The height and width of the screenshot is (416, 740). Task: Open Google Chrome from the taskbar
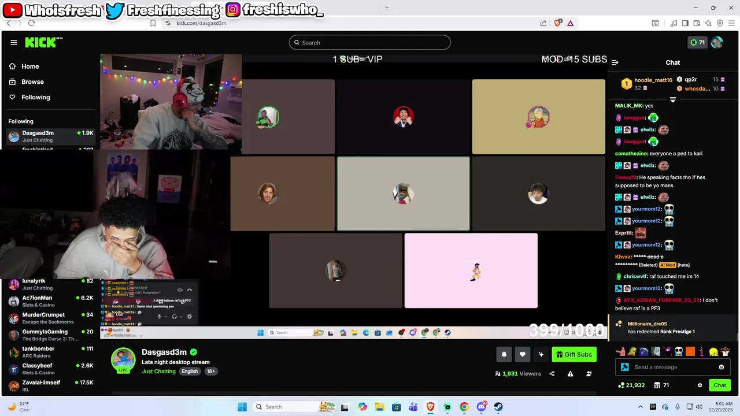pyautogui.click(x=464, y=407)
